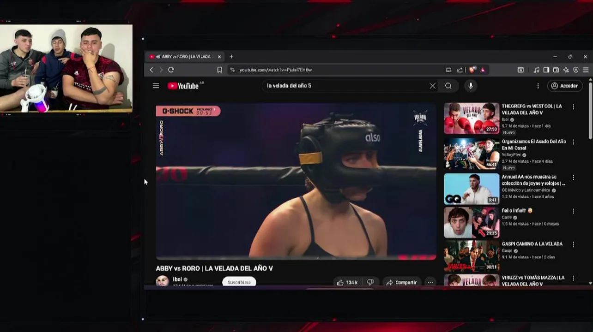Close the ABBY vs RORO tab
Viewport: 593px width, 332px height.
(219, 57)
